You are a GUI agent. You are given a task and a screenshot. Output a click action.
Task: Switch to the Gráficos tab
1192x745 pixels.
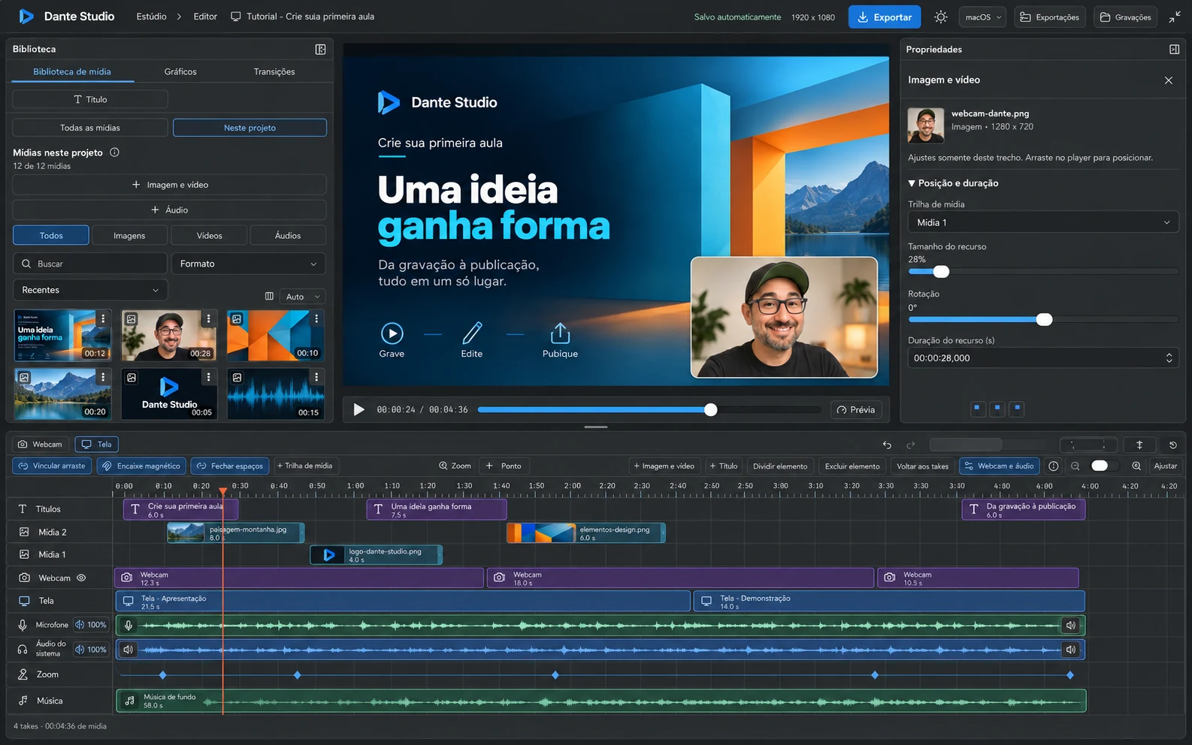pyautogui.click(x=180, y=71)
